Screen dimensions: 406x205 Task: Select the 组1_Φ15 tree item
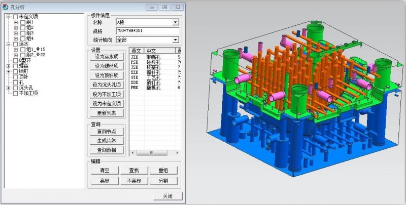point(36,50)
